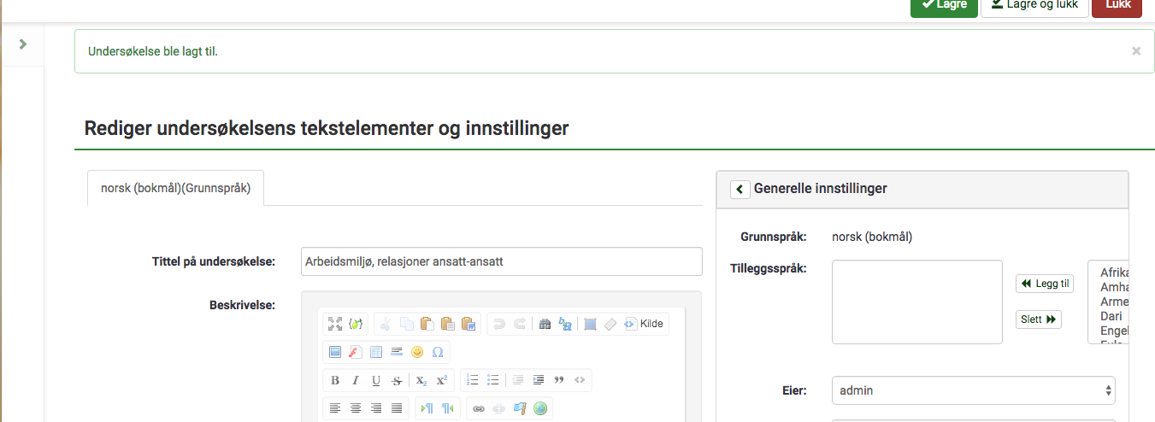Set text direction right-to-left
The image size is (1155, 422).
[x=447, y=408]
